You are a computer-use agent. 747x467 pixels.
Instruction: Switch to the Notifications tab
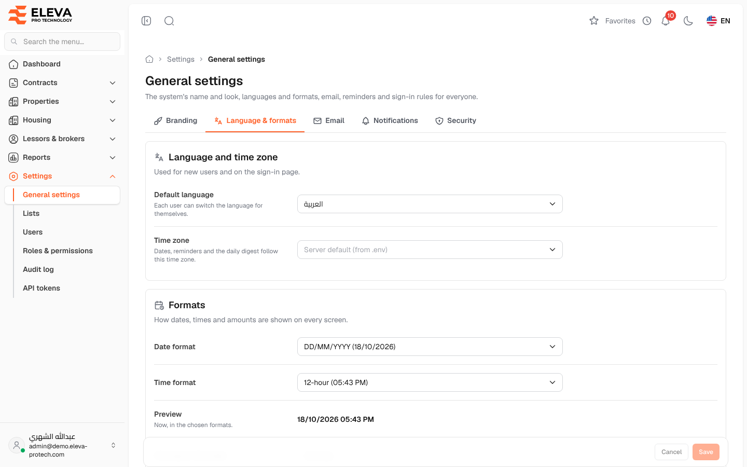pos(390,121)
